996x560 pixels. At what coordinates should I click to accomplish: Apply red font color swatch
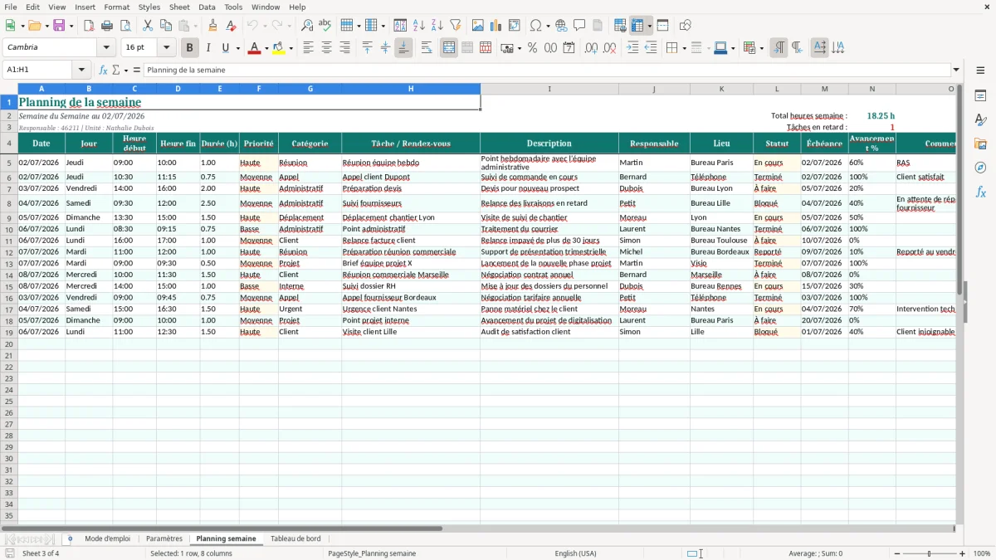(254, 48)
